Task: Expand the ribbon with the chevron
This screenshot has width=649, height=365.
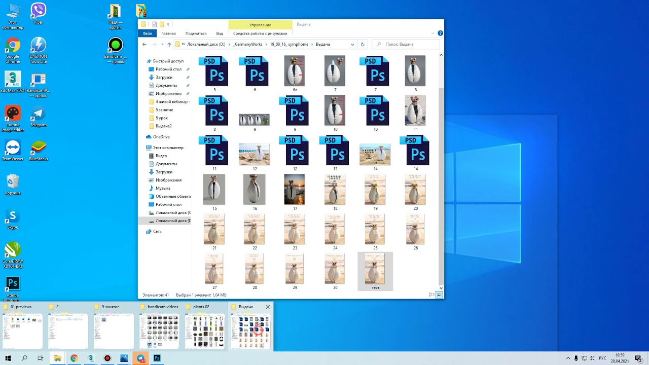Action: [x=433, y=33]
